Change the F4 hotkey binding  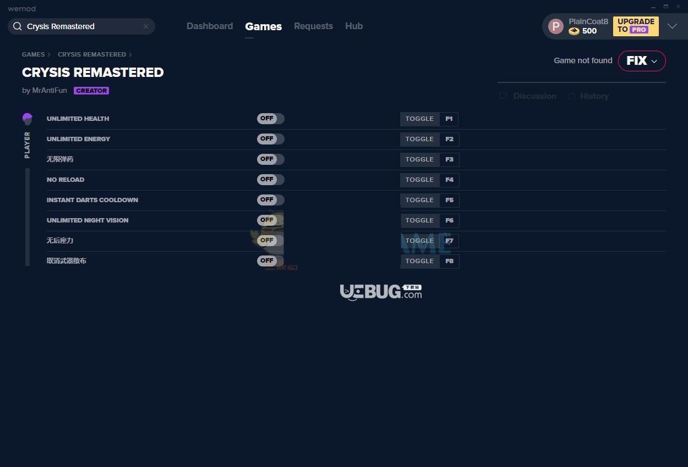tap(449, 180)
